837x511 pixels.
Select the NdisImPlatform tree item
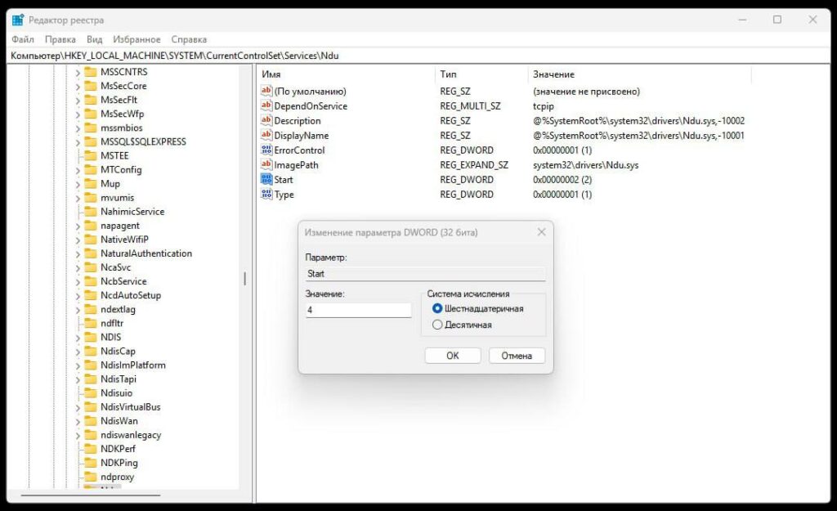[133, 365]
